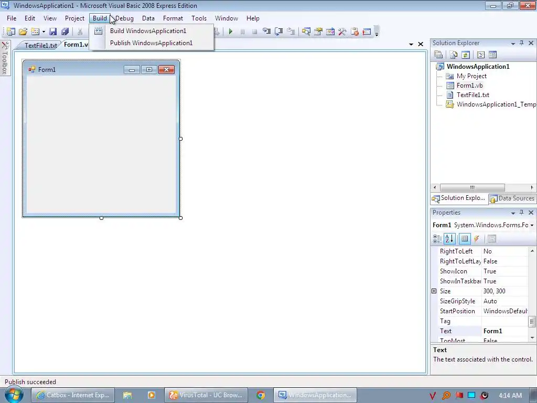
Task: Select Publish WindowsApplication1 menu entry
Action: coord(151,43)
